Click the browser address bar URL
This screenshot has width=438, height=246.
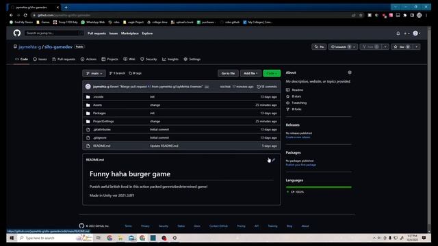(x=64, y=15)
